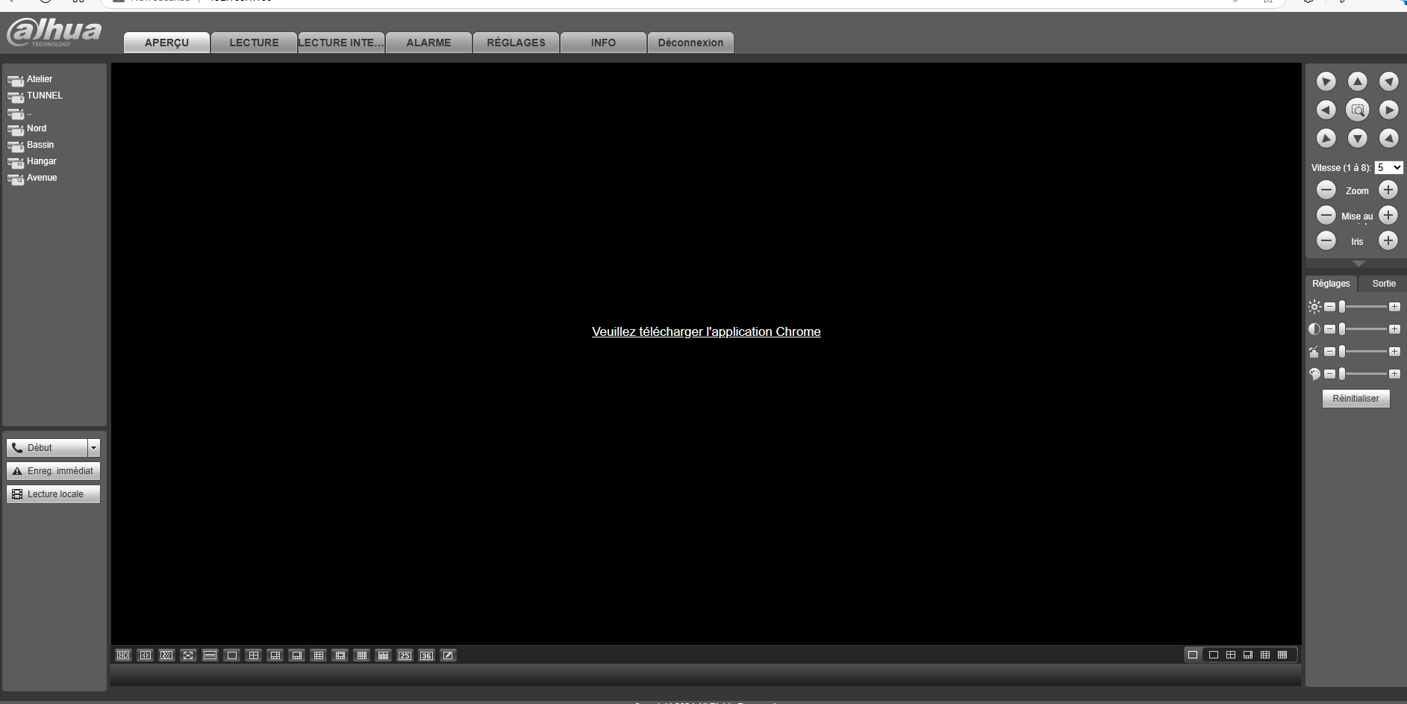This screenshot has width=1407, height=704.
Task: Switch to the LECTURE tab
Action: click(x=254, y=43)
